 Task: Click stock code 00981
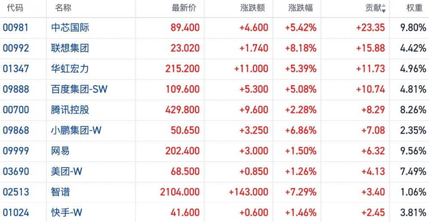pyautogui.click(x=16, y=27)
